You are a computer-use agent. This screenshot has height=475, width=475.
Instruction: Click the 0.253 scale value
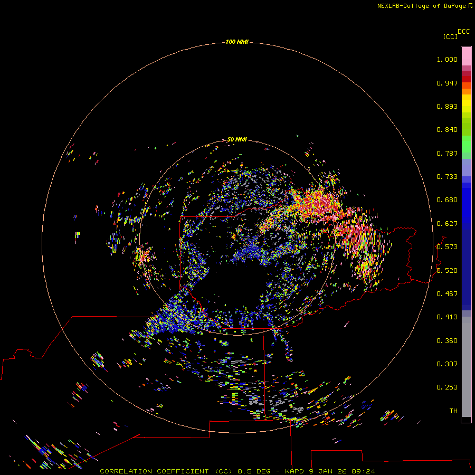coord(447,387)
